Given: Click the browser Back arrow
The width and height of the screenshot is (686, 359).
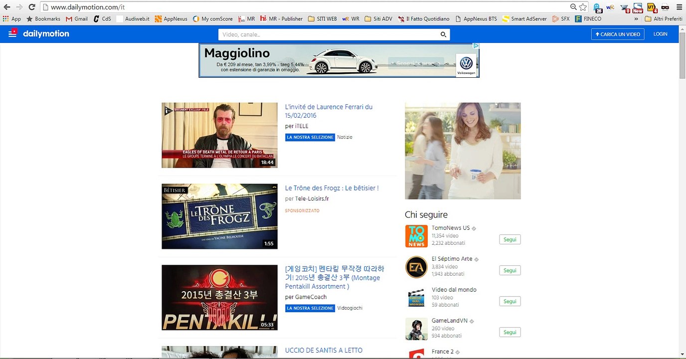Looking at the screenshot, I should click(x=6, y=7).
